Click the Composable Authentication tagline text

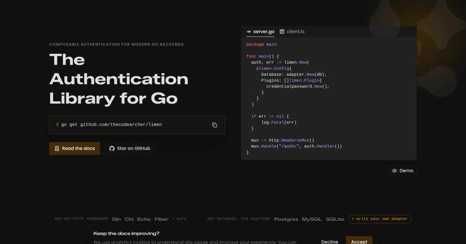tap(117, 44)
